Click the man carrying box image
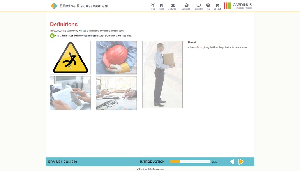Viewport: 300px width, 171px height. [162, 74]
